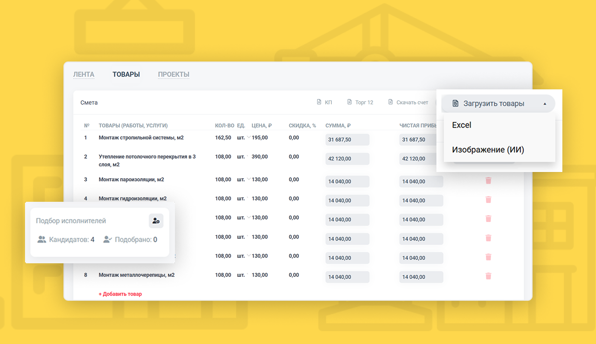Viewport: 596px width, 344px height.
Task: Generate the Торг 12 document
Action: pyautogui.click(x=360, y=102)
